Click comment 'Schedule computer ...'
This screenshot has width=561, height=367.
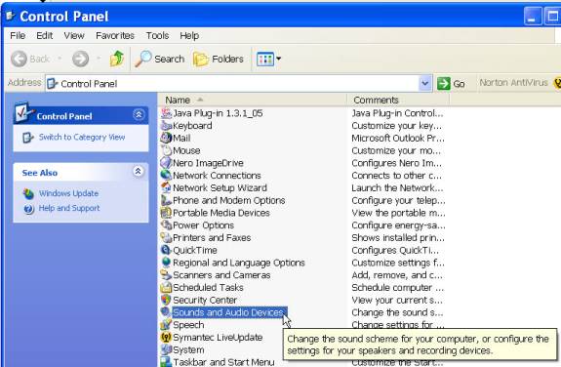tap(397, 288)
